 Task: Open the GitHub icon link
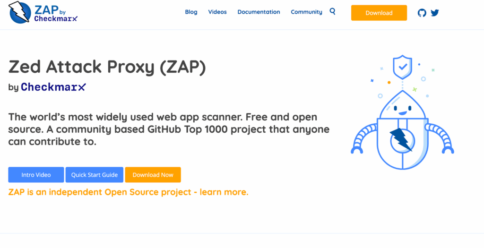click(422, 13)
